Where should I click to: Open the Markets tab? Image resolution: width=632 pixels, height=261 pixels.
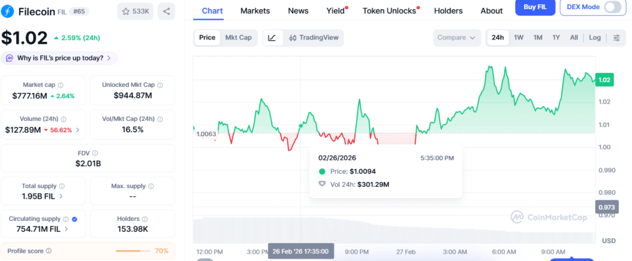[255, 11]
